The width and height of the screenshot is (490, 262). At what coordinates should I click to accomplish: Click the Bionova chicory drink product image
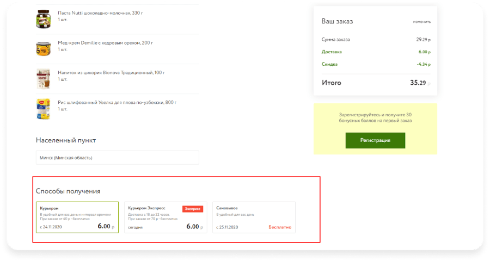click(44, 79)
